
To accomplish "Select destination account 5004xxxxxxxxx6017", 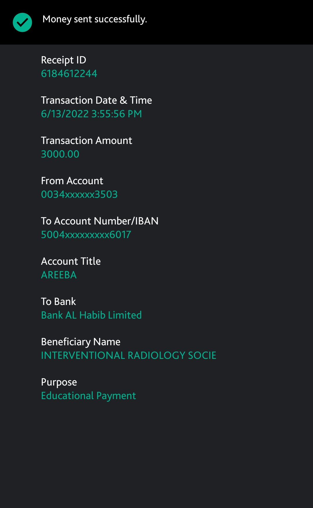I will click(x=86, y=235).
